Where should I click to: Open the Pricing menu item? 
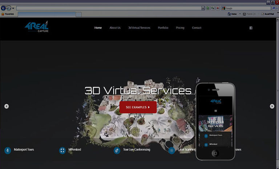coord(180,28)
